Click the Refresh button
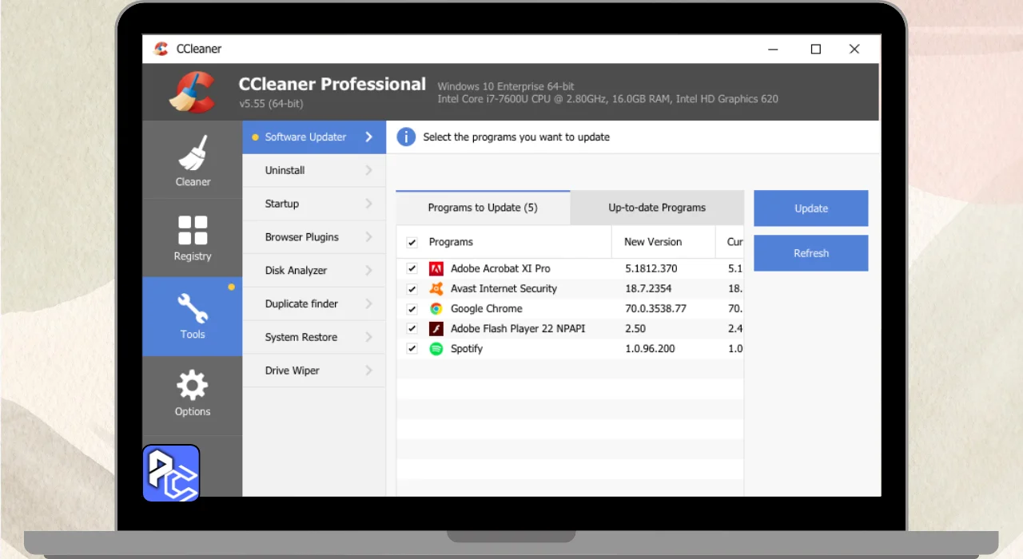 pyautogui.click(x=810, y=253)
